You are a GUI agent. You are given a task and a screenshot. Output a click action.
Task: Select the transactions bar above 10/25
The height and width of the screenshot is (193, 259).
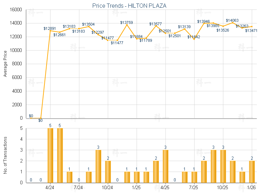223,166
